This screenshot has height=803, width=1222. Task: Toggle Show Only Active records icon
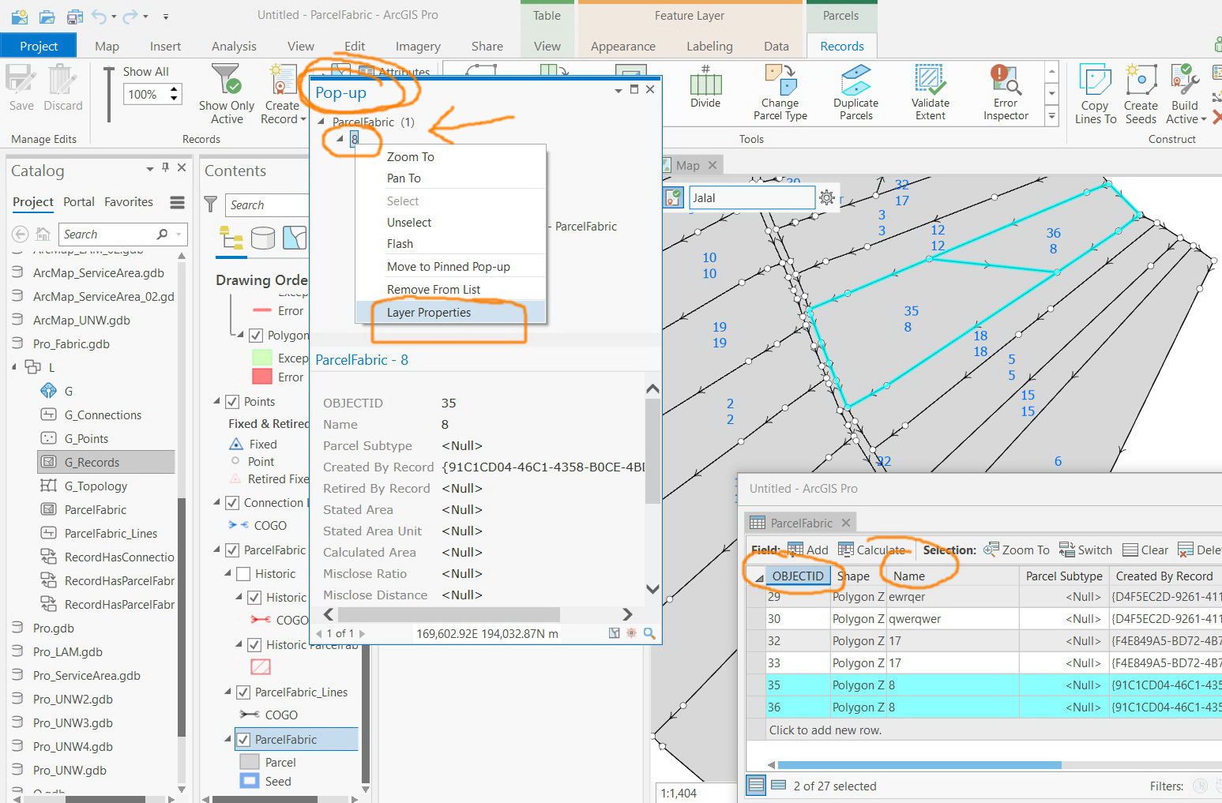(227, 80)
